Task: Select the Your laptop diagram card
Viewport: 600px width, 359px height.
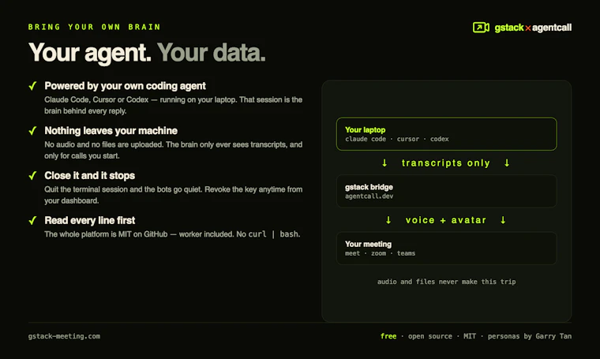Action: point(447,134)
